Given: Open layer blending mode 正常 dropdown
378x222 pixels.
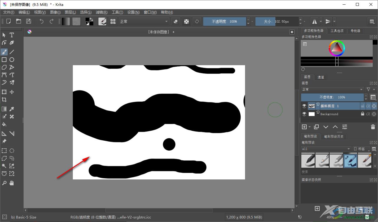Looking at the screenshot, I should pyautogui.click(x=333, y=89).
